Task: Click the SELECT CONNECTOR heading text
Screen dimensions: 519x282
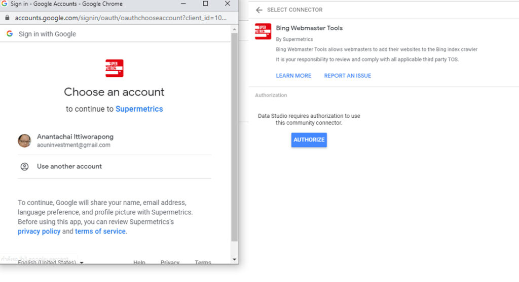Action: pos(294,10)
